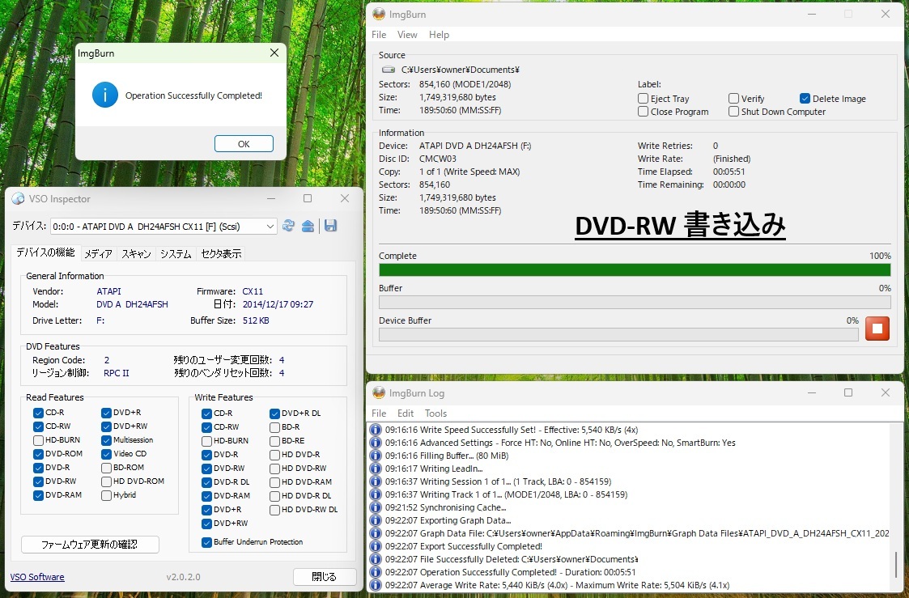909x598 pixels.
Task: Click the Device Buffer progress bar
Action: pyautogui.click(x=618, y=334)
